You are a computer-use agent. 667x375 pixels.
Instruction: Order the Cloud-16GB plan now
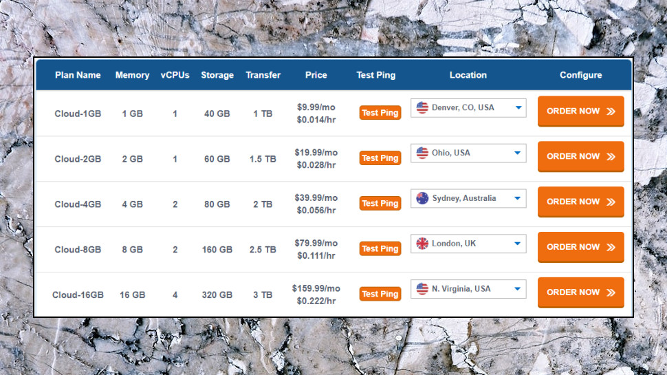click(580, 292)
